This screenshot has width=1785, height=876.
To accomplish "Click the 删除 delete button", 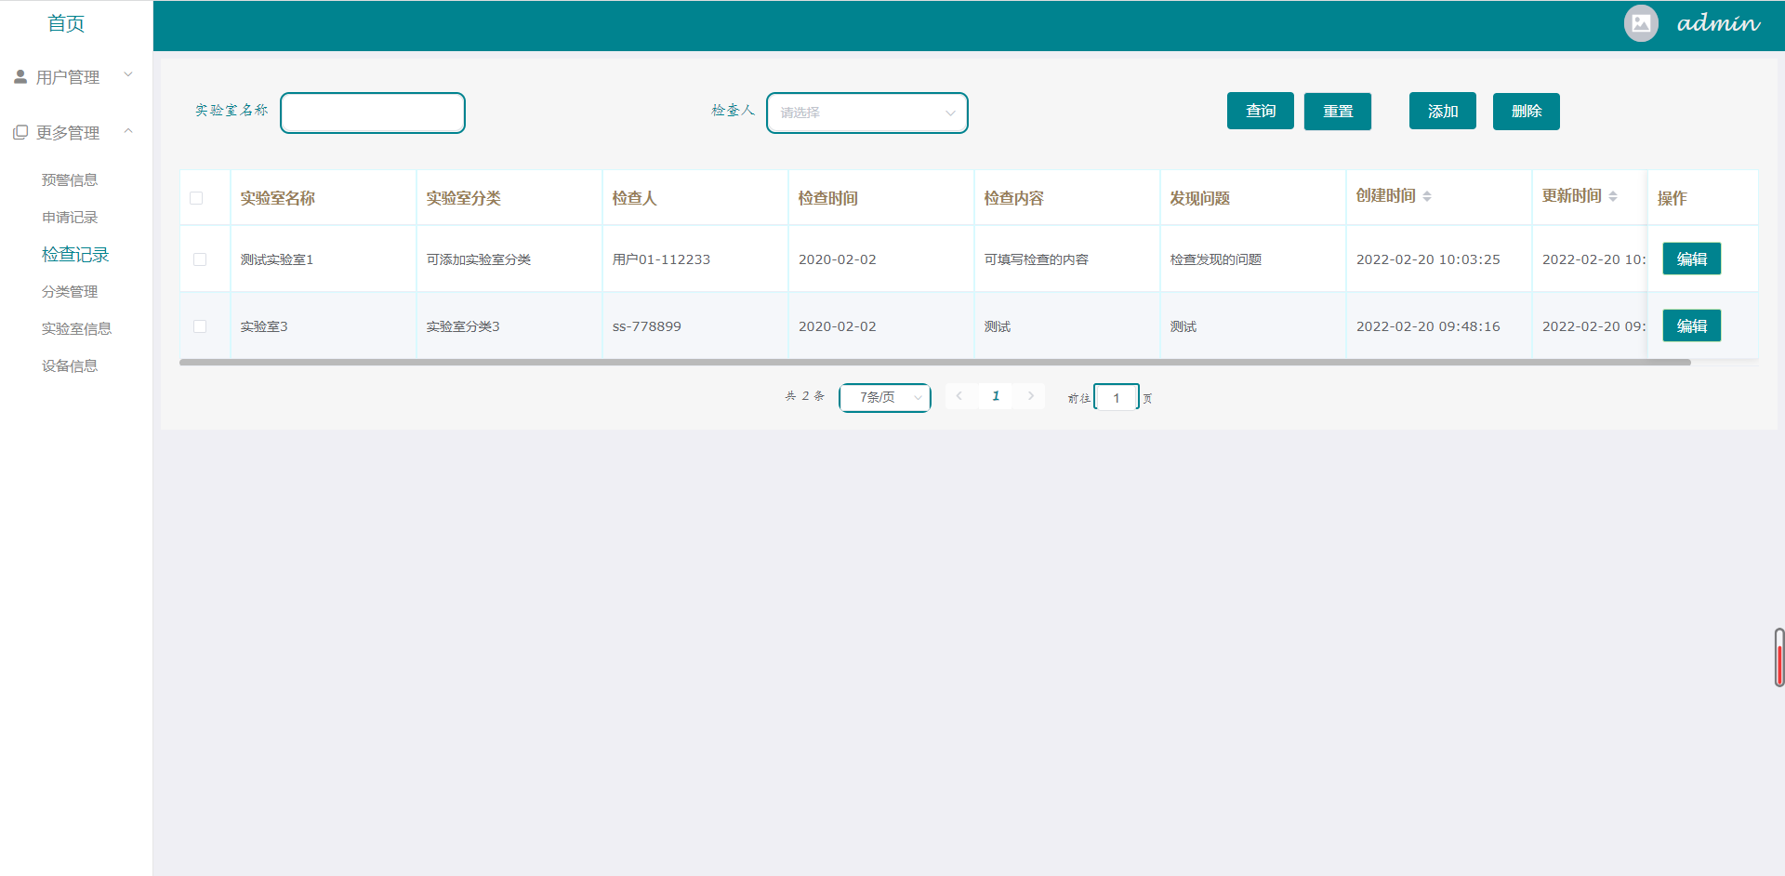I will [x=1527, y=112].
